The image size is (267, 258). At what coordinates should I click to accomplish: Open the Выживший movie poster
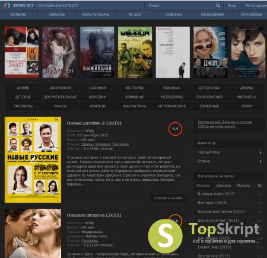tap(97, 52)
